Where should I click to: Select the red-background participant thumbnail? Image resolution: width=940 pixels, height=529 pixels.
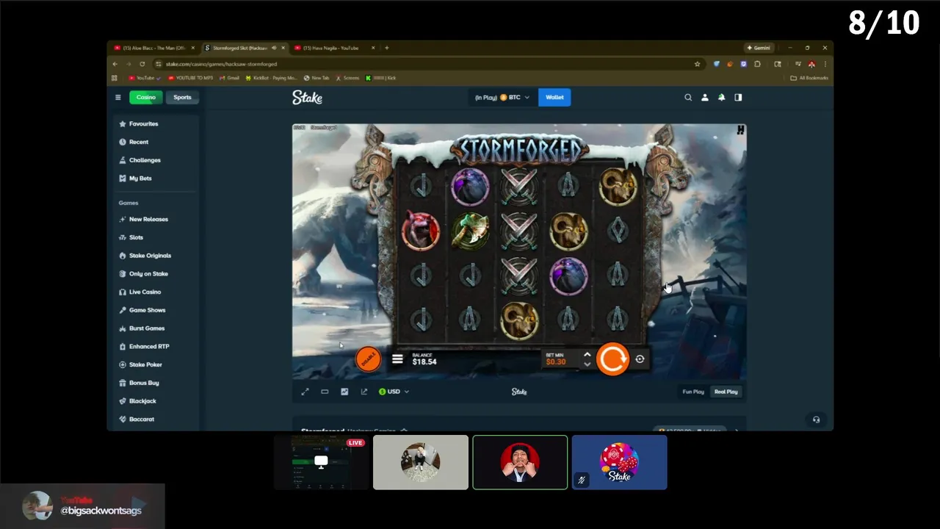click(x=520, y=462)
